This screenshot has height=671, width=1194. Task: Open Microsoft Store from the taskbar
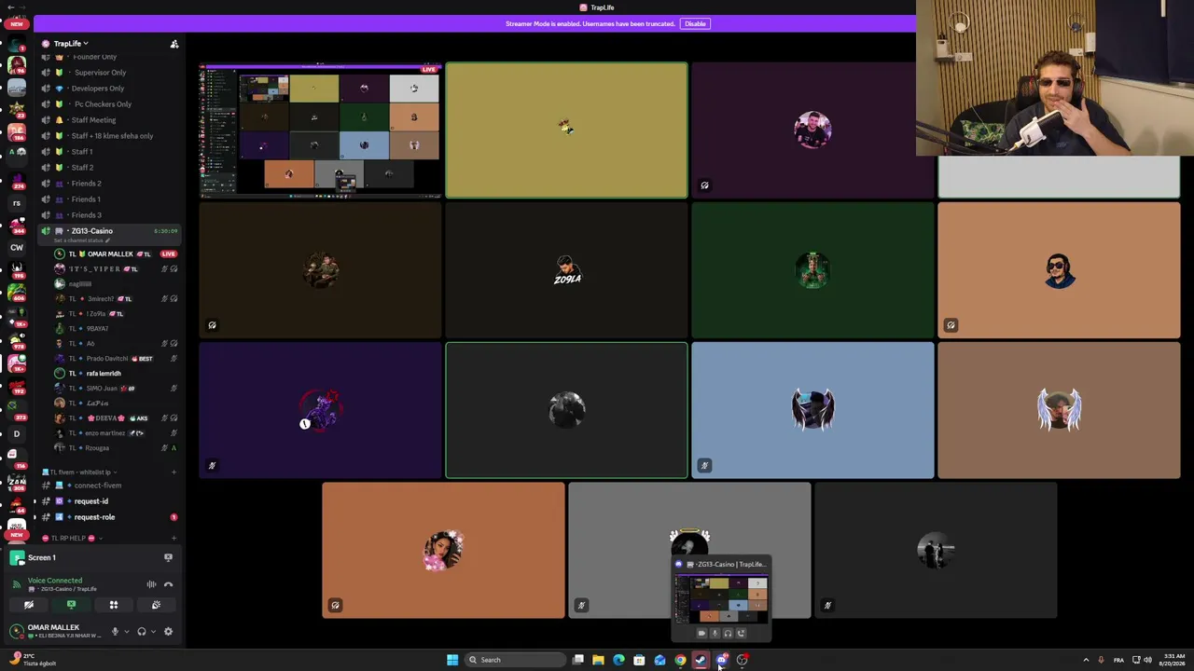pos(639,660)
